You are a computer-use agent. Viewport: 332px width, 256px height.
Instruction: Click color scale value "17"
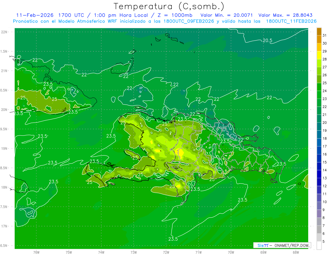[325, 146]
